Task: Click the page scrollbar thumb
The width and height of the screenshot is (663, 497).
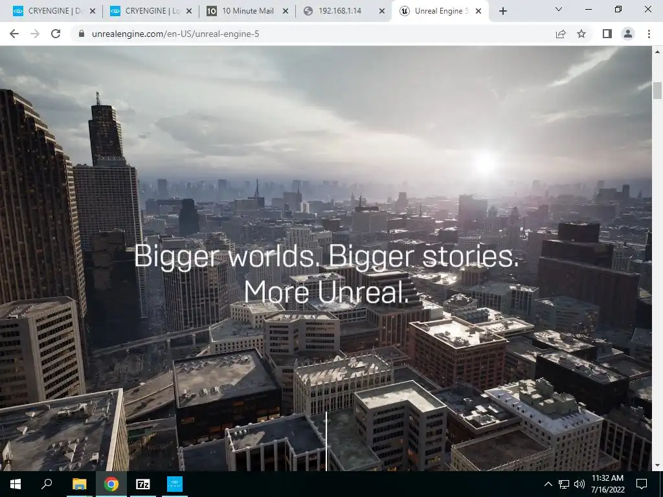Action: click(x=657, y=91)
